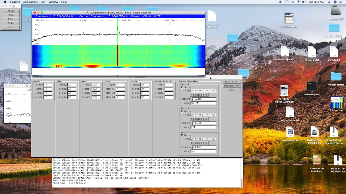Open the Applications menu
This screenshot has width=346, height=194.
click(30, 2)
